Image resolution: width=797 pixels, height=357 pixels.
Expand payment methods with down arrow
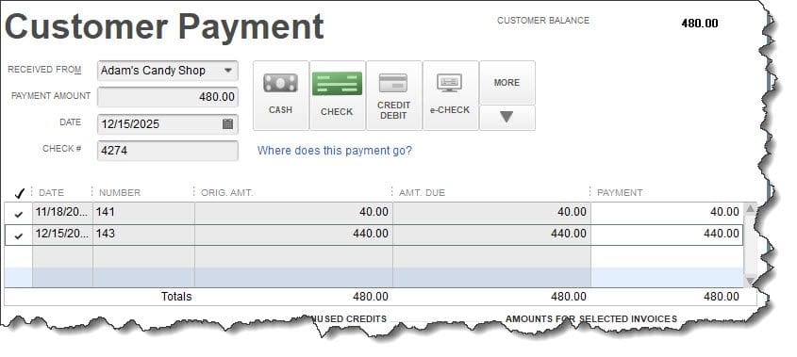(507, 118)
